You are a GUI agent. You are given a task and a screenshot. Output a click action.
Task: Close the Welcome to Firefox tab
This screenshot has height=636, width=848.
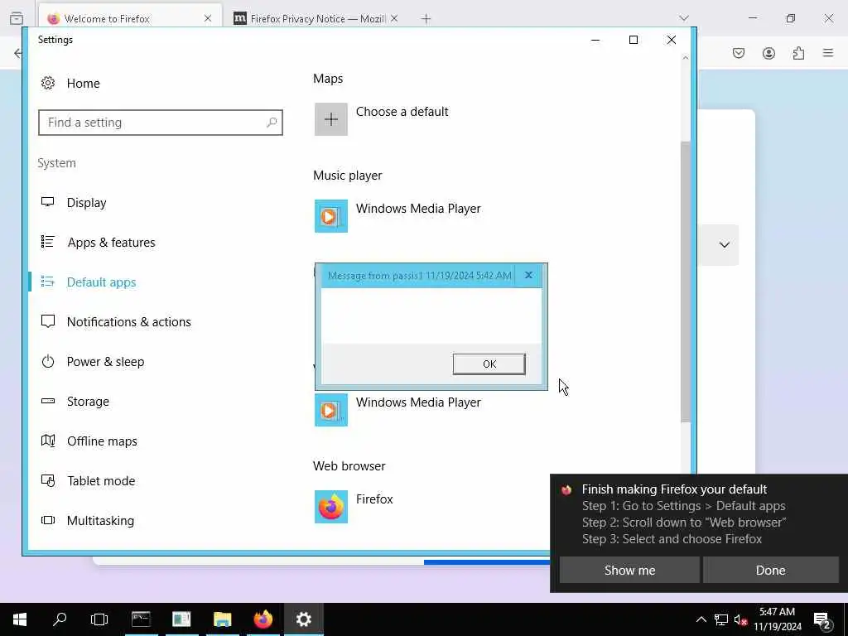point(208,18)
